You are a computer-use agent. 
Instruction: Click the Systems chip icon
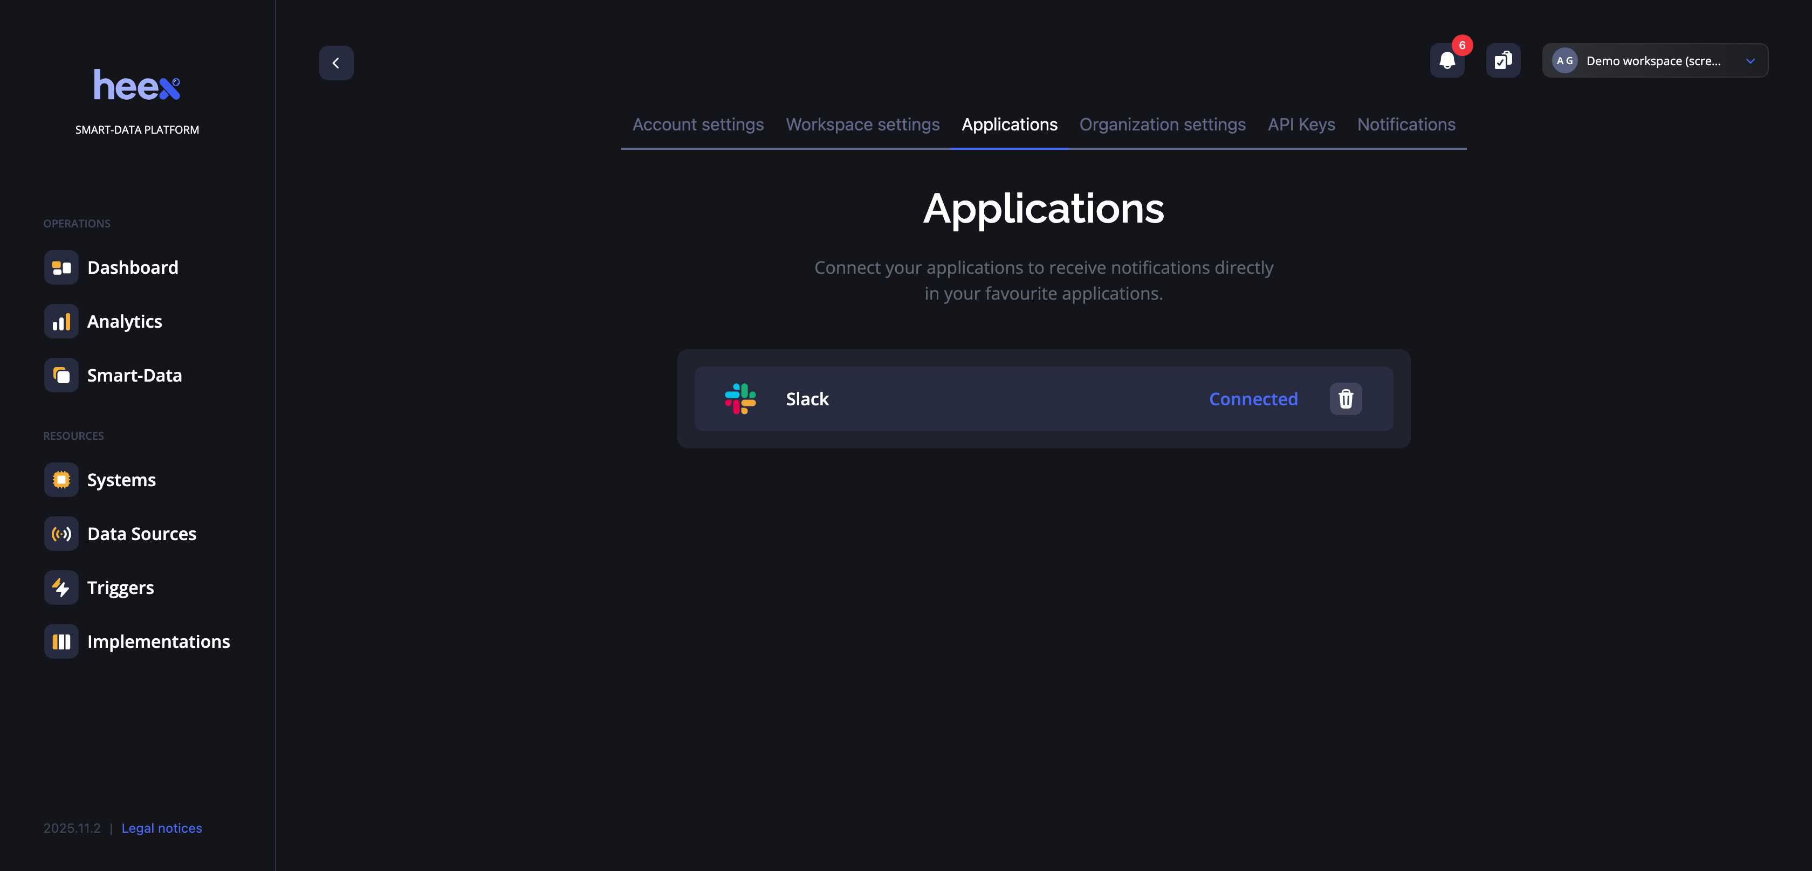click(x=61, y=480)
